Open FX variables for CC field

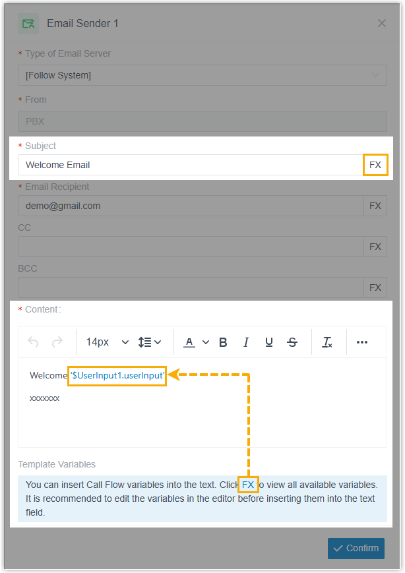click(375, 247)
